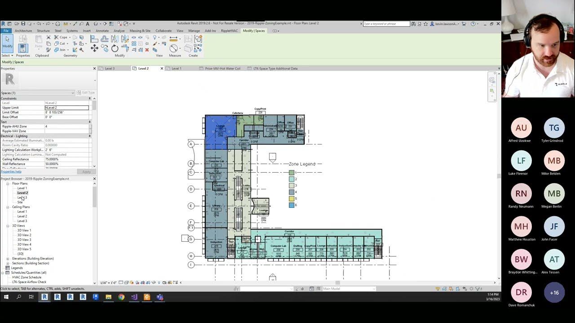Switch to the Level 3 view tab

[110, 69]
